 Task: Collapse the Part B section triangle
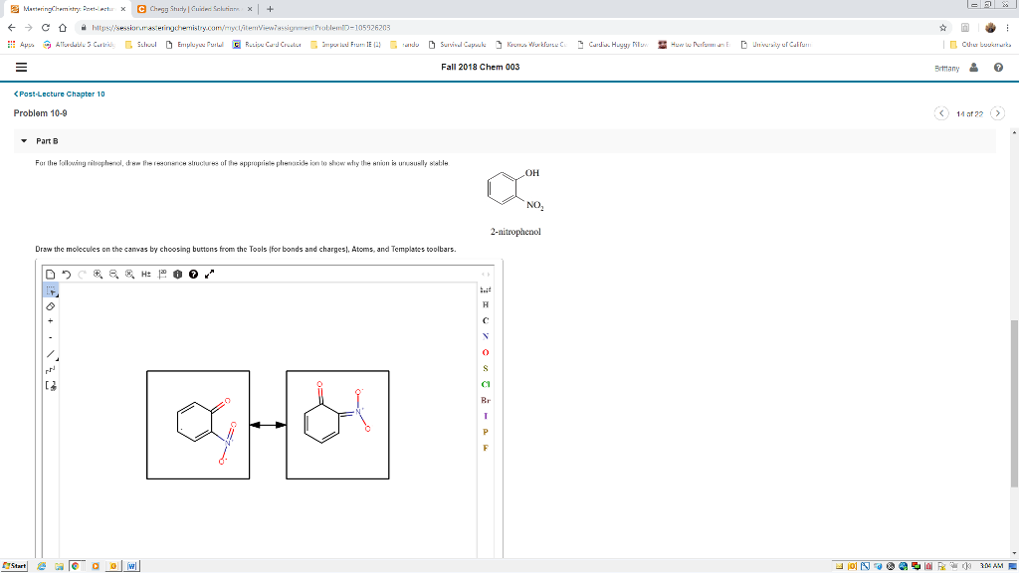pos(25,141)
